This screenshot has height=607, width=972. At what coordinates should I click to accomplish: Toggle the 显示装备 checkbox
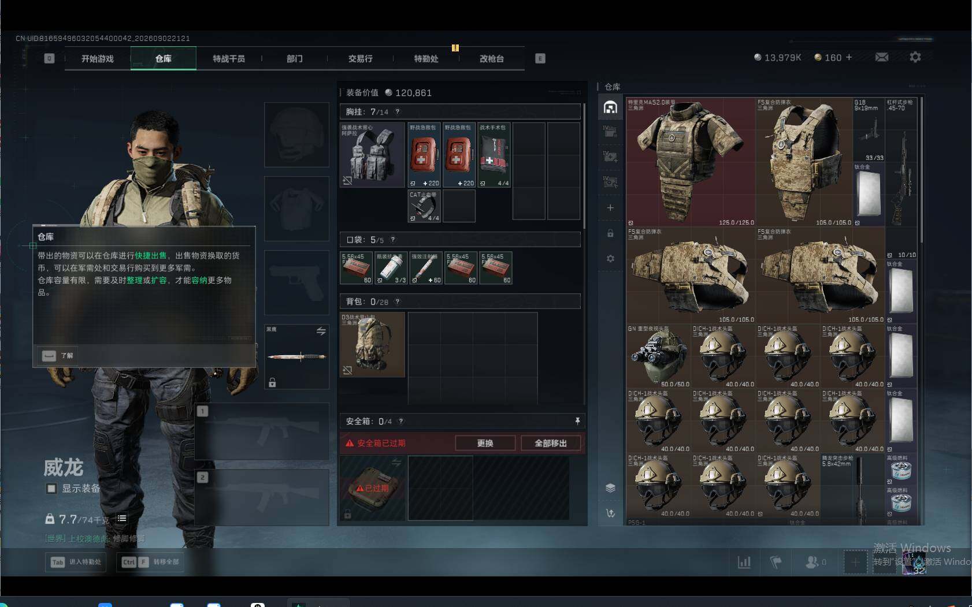click(51, 489)
